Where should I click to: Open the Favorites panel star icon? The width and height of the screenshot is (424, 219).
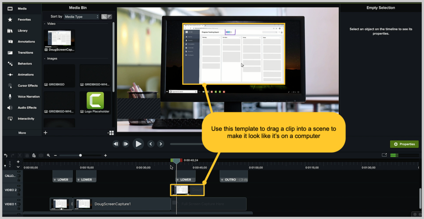click(10, 19)
